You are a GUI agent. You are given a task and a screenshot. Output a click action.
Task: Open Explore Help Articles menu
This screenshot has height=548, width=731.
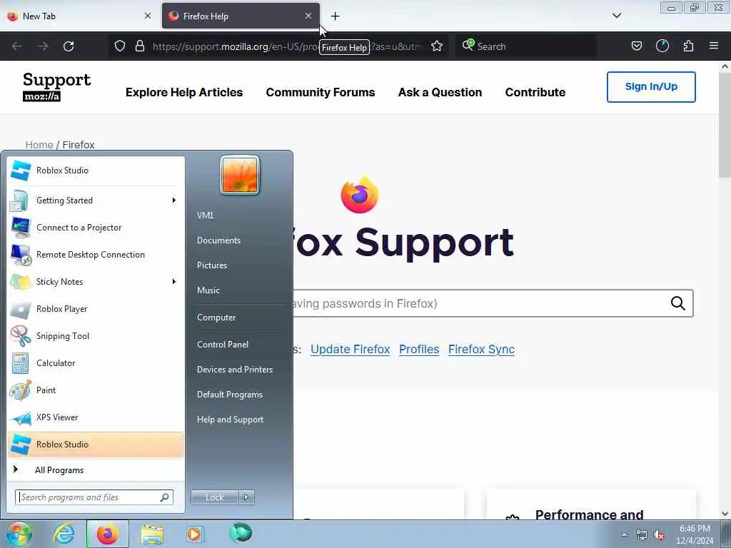[x=184, y=92]
